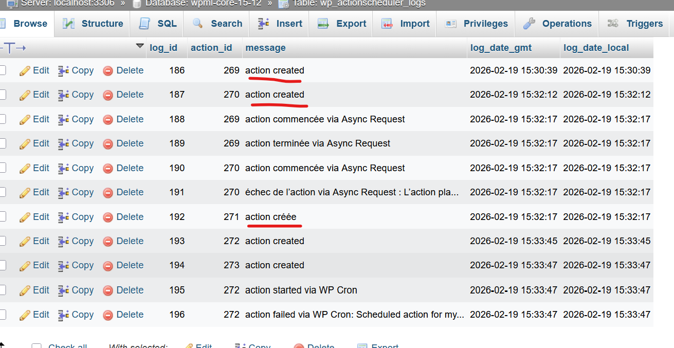
Task: Select message 'action started via WP Cron'
Action: click(x=301, y=290)
